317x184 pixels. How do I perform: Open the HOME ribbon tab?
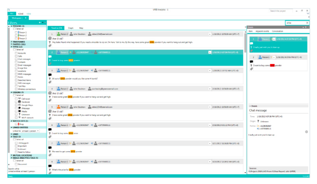(21, 14)
